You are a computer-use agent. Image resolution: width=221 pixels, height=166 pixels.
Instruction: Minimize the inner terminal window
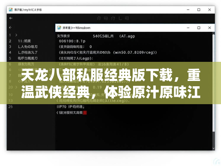(x=188, y=28)
